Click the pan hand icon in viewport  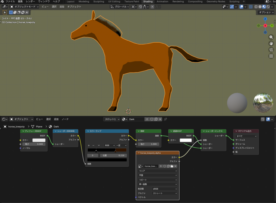coord(271,43)
